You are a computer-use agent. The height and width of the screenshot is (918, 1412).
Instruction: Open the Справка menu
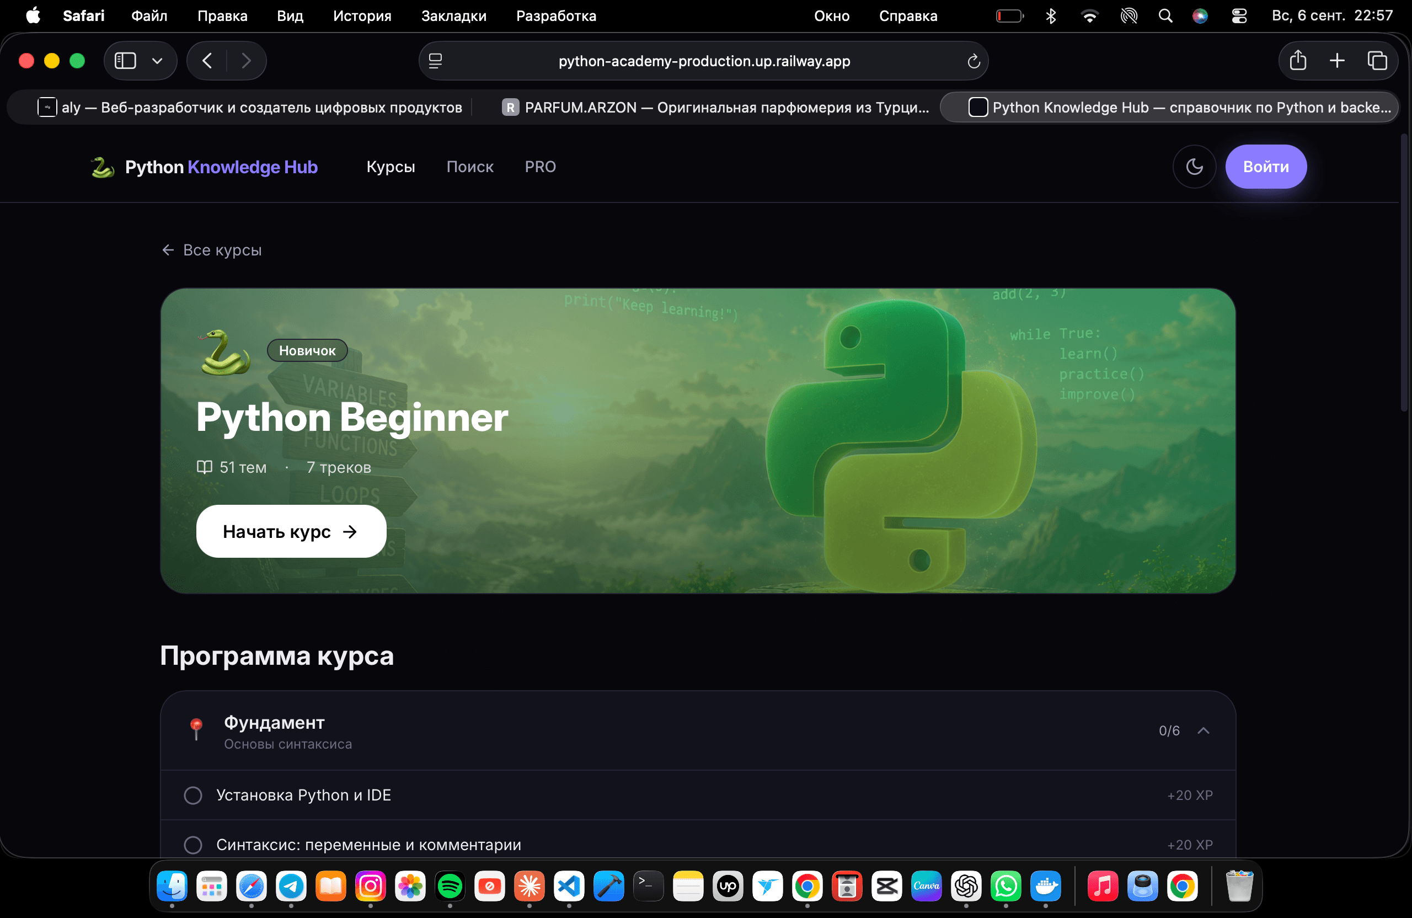coord(908,16)
